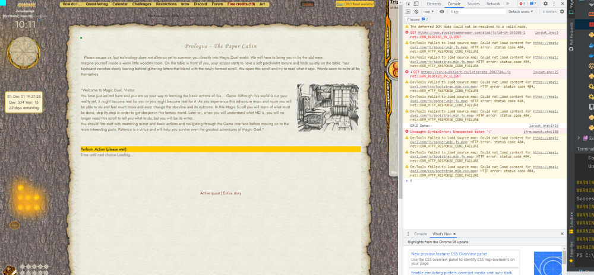Click the console Filter input field
Image resolution: width=594 pixels, height=275 pixels.
475,11
